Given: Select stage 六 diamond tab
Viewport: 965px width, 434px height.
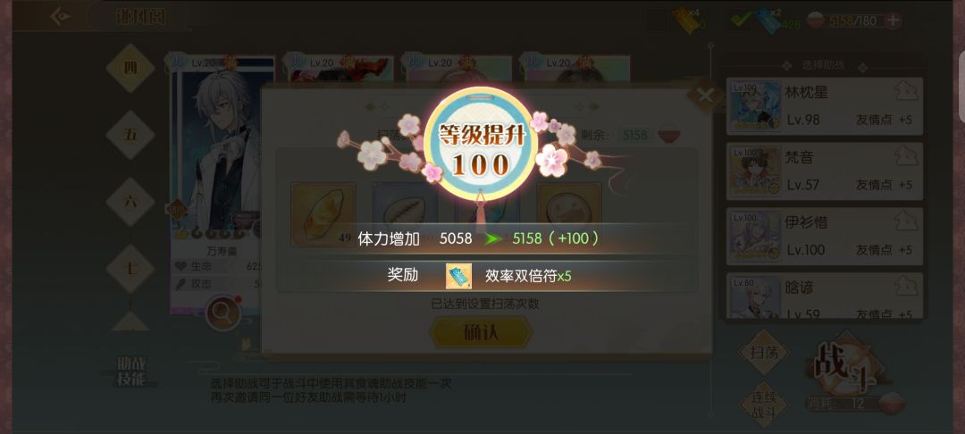Looking at the screenshot, I should coord(130,202).
